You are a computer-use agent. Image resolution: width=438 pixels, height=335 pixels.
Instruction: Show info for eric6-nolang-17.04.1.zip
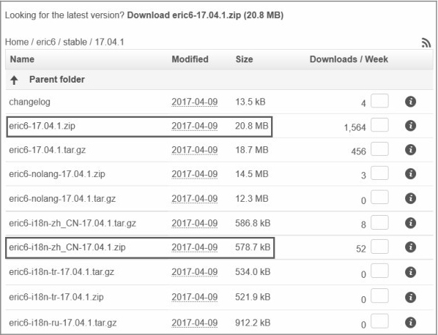(x=410, y=174)
